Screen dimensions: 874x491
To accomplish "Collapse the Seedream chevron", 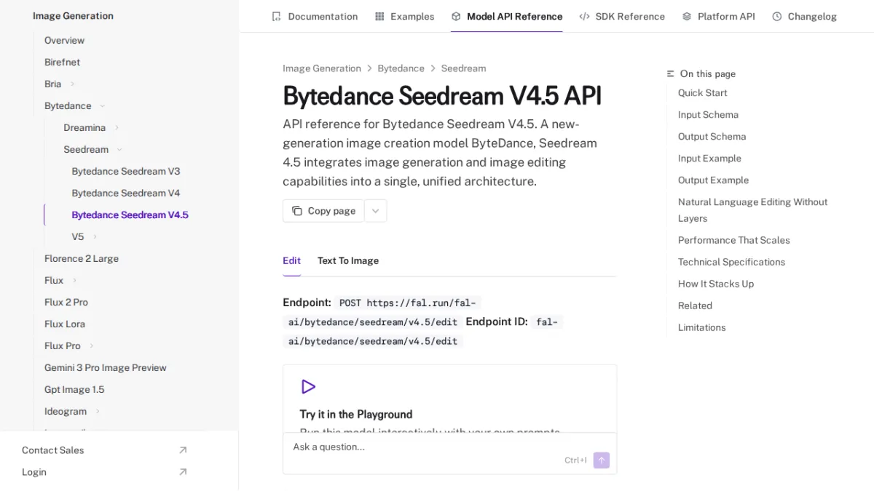I will [119, 150].
